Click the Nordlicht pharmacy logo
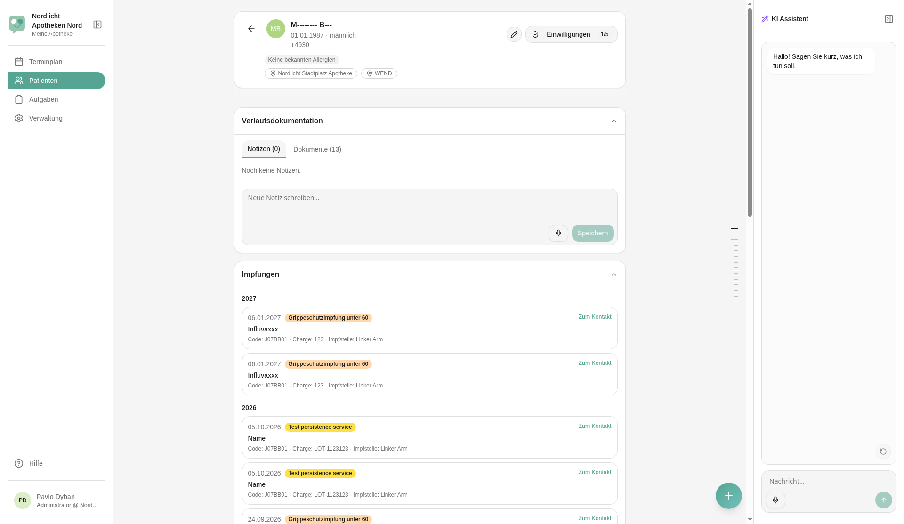The width and height of the screenshot is (904, 524). pyautogui.click(x=17, y=24)
